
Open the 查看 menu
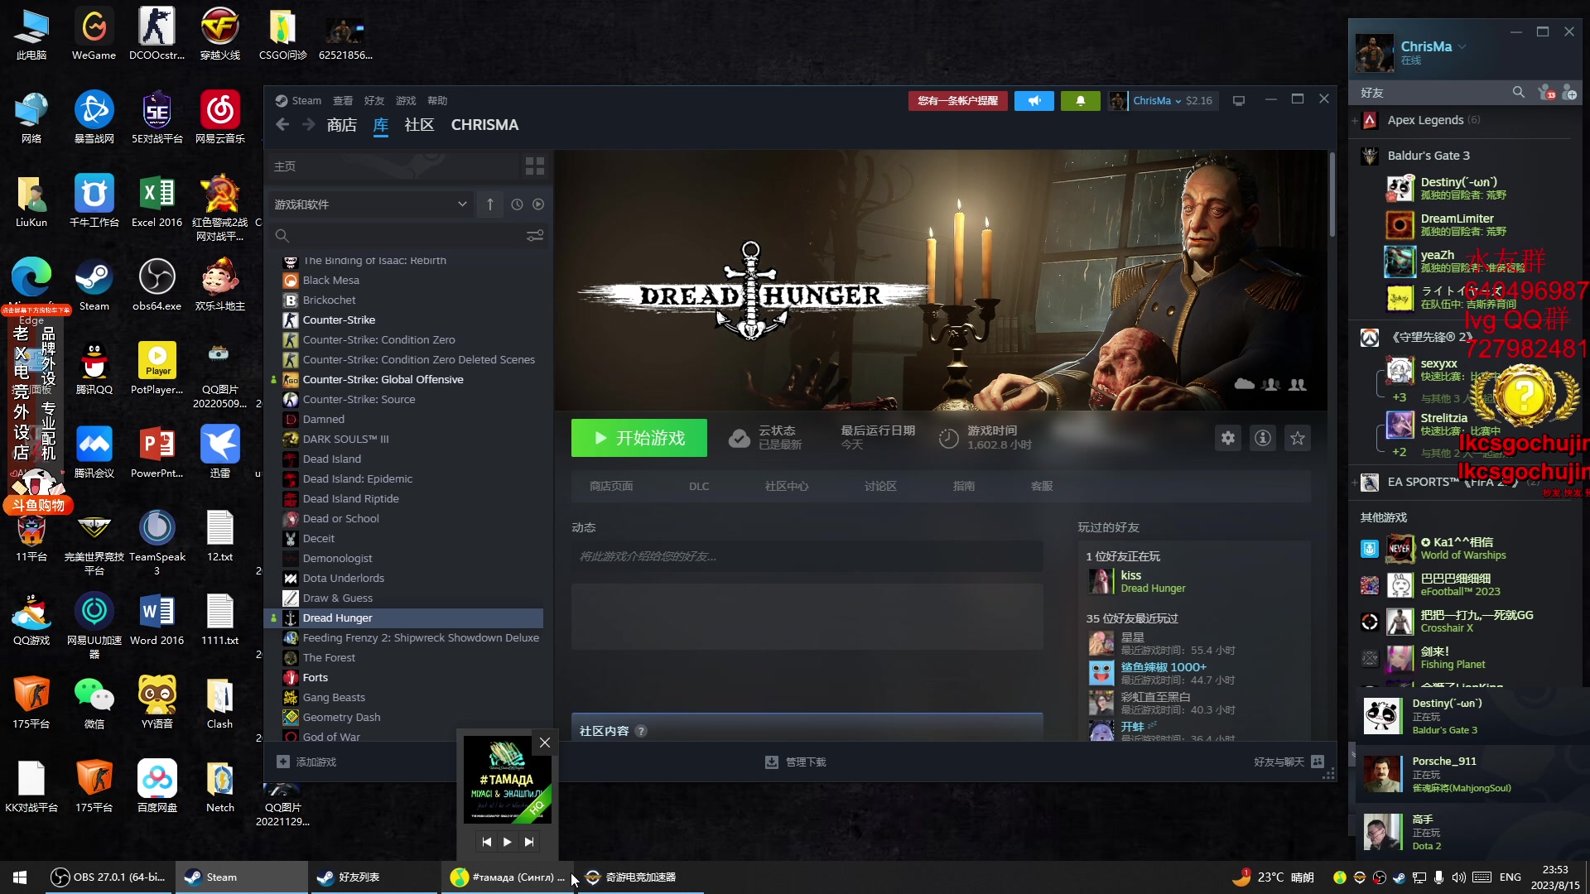click(343, 100)
